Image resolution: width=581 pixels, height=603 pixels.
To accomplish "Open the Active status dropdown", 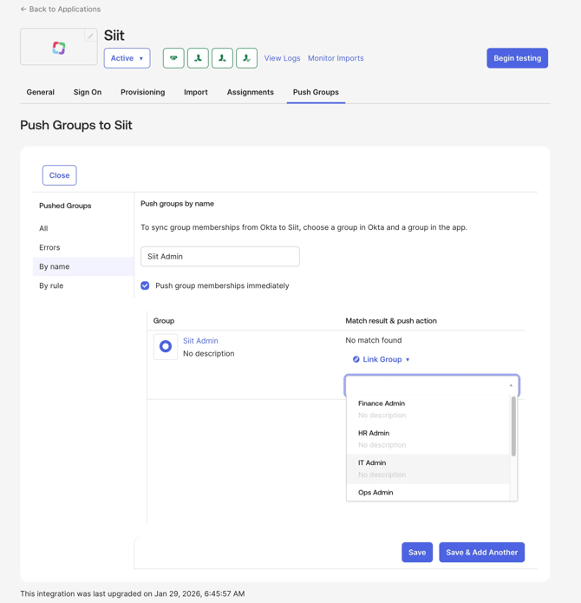I will click(x=127, y=58).
